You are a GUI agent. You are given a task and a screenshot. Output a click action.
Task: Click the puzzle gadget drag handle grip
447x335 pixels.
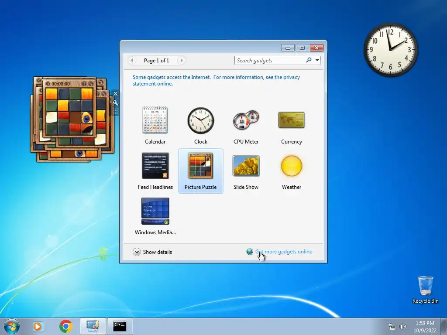pyautogui.click(x=115, y=111)
